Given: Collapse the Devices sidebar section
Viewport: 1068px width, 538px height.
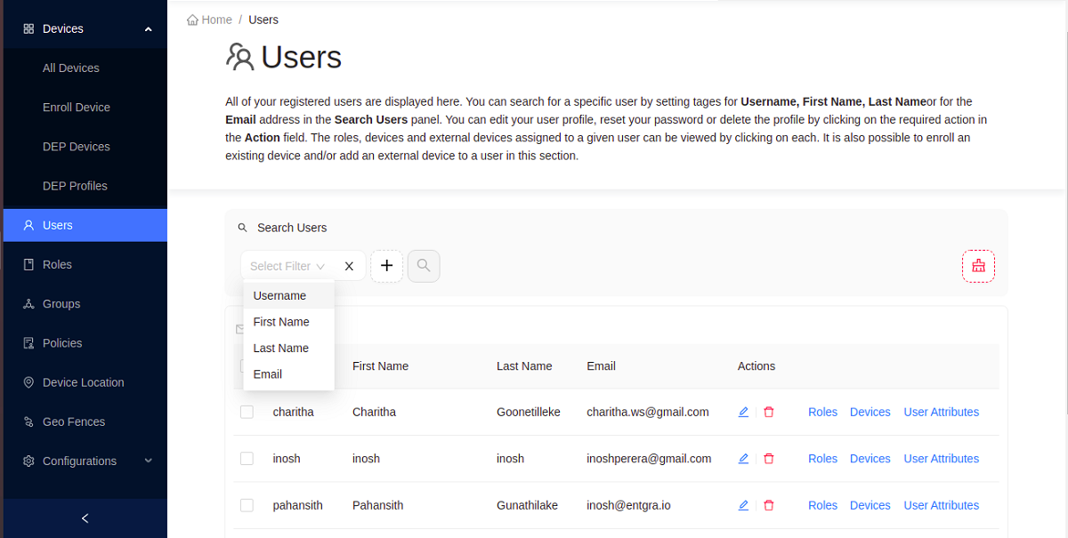Looking at the screenshot, I should point(148,29).
